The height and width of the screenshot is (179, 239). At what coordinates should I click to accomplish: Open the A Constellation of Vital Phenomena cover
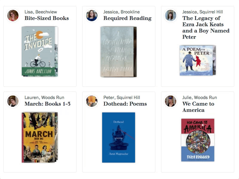coord(117,52)
